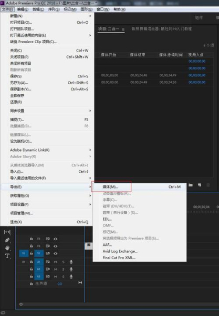219x316 pixels.
Task: Toggle the V1 source patch button
Action: pos(24,253)
